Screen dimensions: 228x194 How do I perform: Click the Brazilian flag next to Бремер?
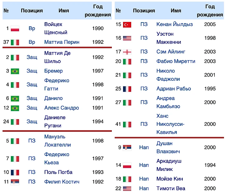(15, 71)
